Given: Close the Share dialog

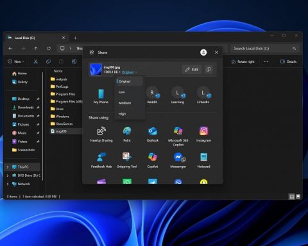Looking at the screenshot, I should 216,53.
